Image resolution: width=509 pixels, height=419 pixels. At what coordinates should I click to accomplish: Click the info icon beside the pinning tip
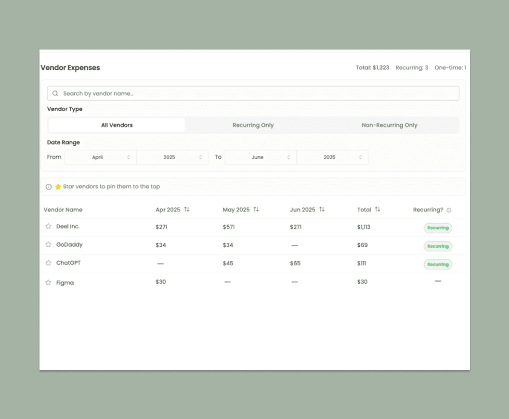(49, 186)
